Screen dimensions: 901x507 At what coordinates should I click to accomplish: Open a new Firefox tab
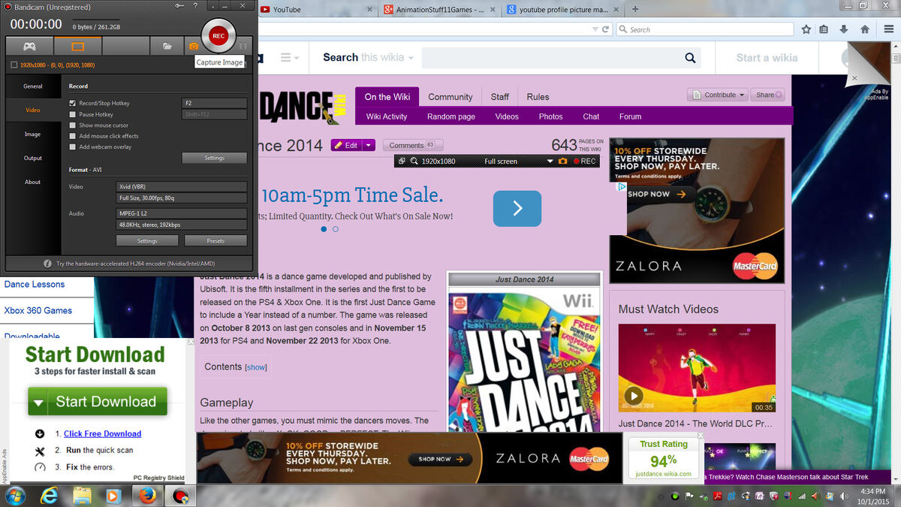[635, 10]
